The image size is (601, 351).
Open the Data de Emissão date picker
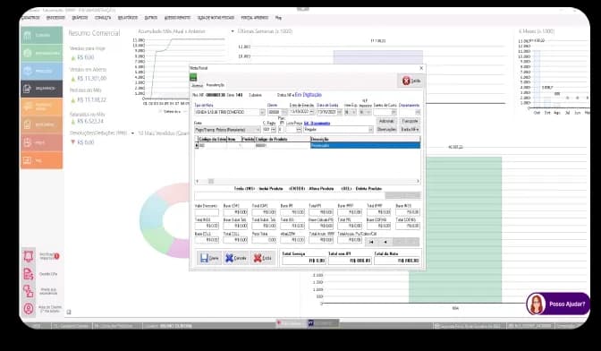pyautogui.click(x=312, y=112)
